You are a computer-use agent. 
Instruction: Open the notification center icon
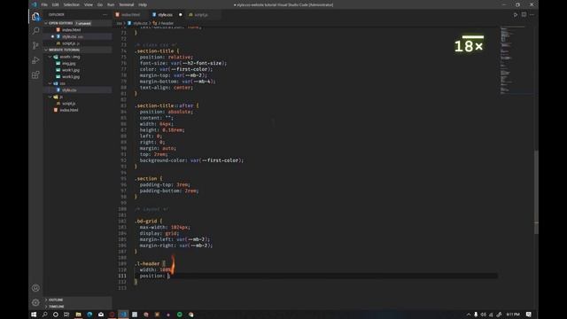point(528,315)
